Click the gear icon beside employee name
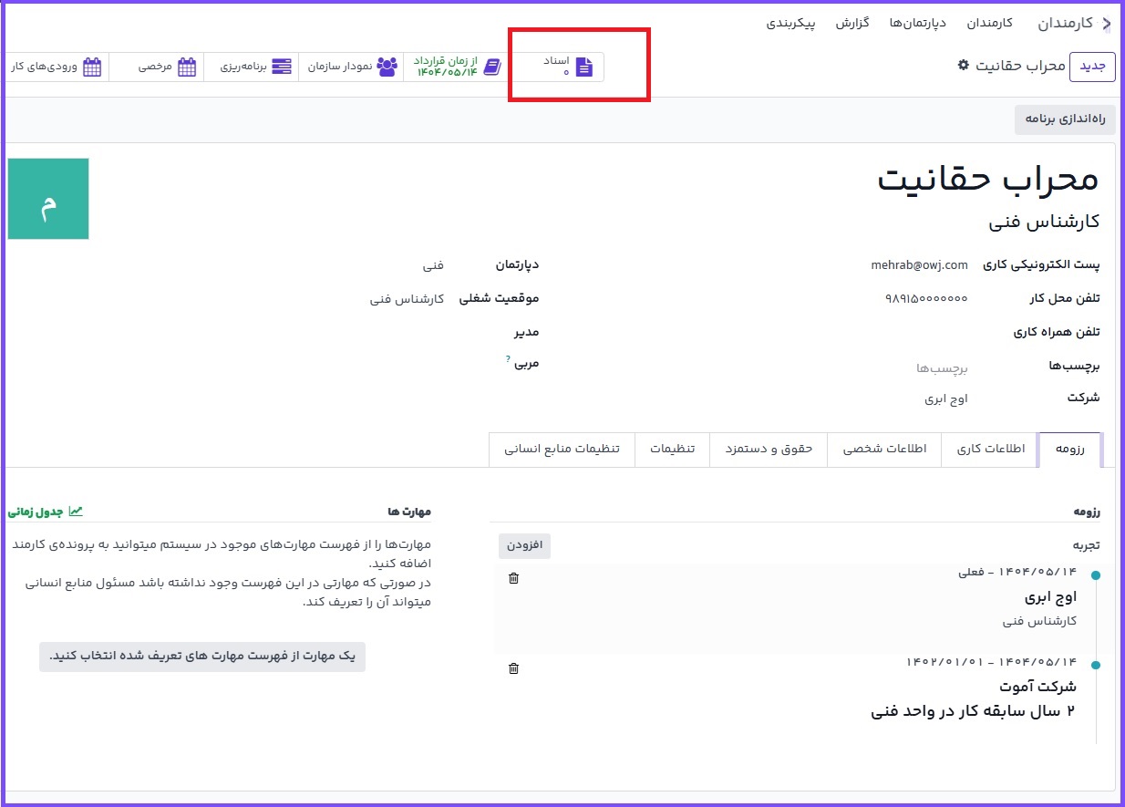1125x807 pixels. coord(963,66)
